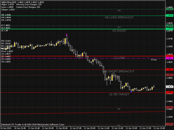Screen dimensions: 174x130
Task: Click the 'R4 1.5163' resistance label
Action: point(6,41)
